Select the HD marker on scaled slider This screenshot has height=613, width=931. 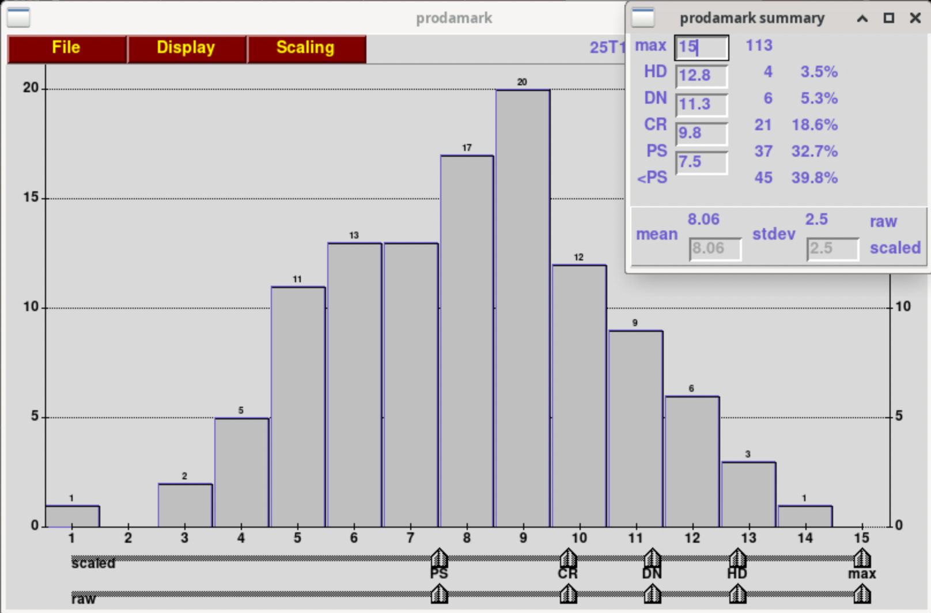pos(737,558)
